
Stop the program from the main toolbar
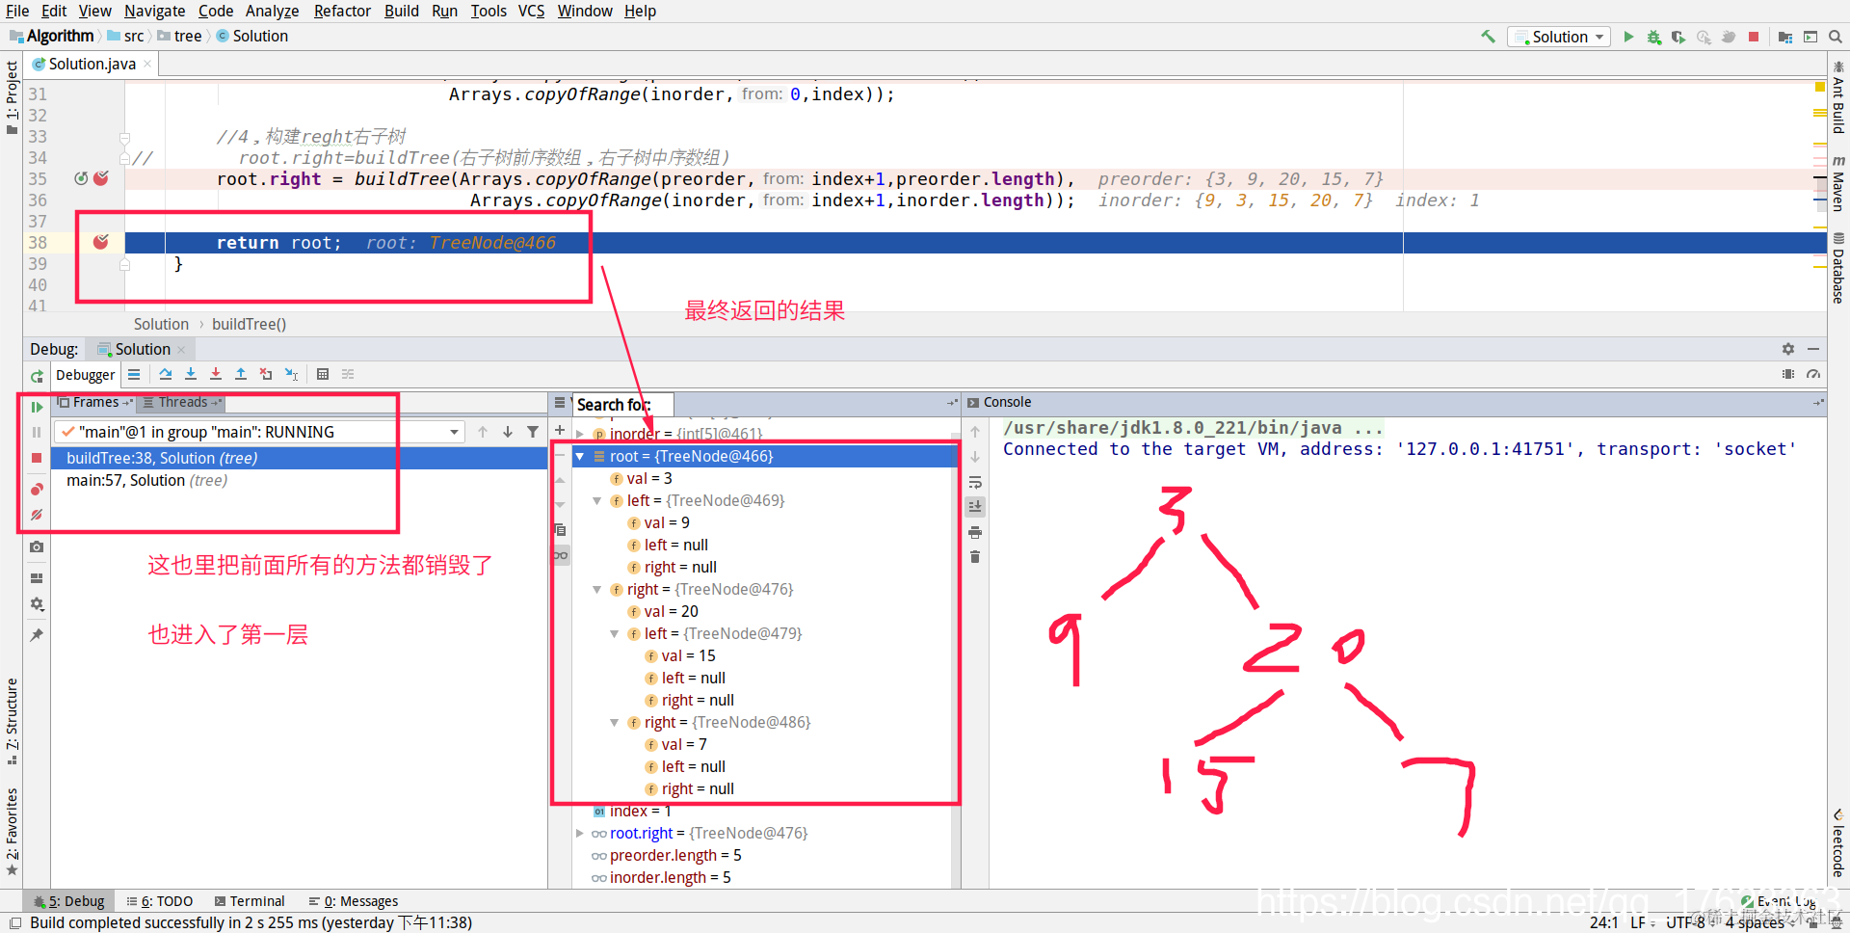click(x=1754, y=37)
